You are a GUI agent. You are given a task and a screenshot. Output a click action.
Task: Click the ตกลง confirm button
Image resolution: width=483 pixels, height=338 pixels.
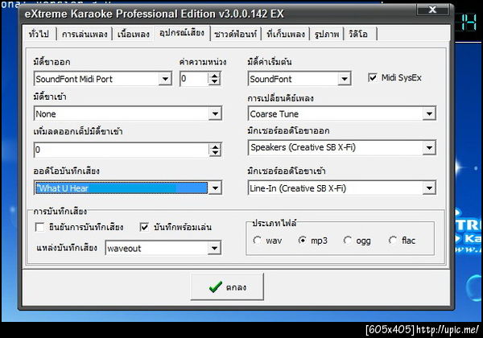(x=227, y=287)
